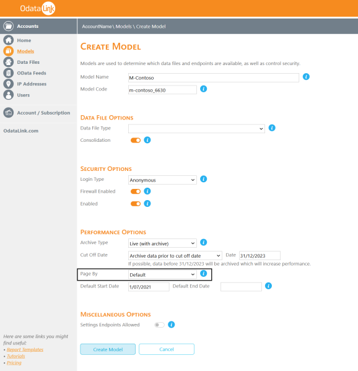The image size is (358, 371).
Task: Click the empty Default End Date field
Action: click(241, 287)
